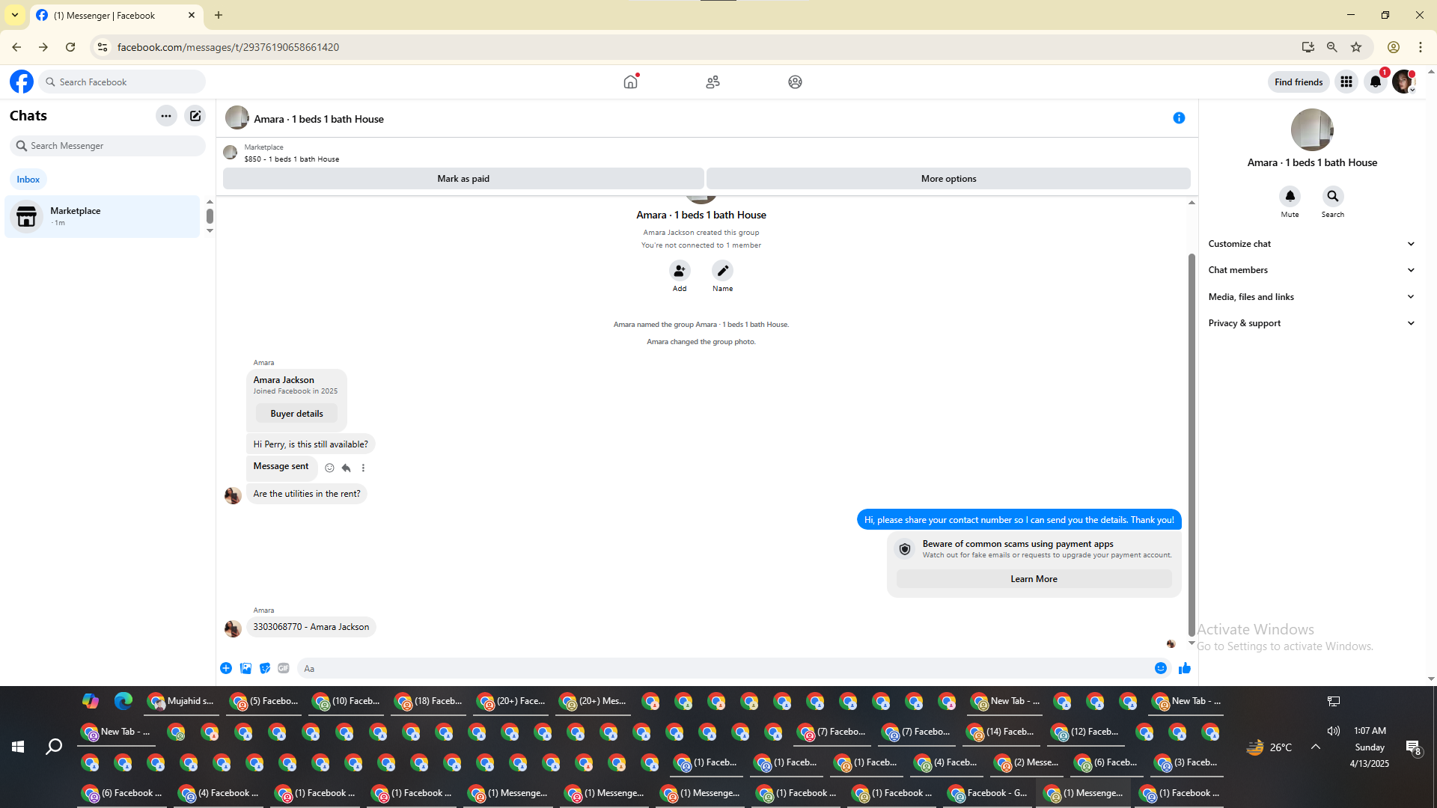Mute the conversation bell icon
The image size is (1437, 808).
1290,196
